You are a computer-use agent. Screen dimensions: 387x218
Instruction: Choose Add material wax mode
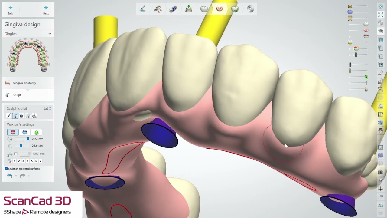(x=13, y=132)
